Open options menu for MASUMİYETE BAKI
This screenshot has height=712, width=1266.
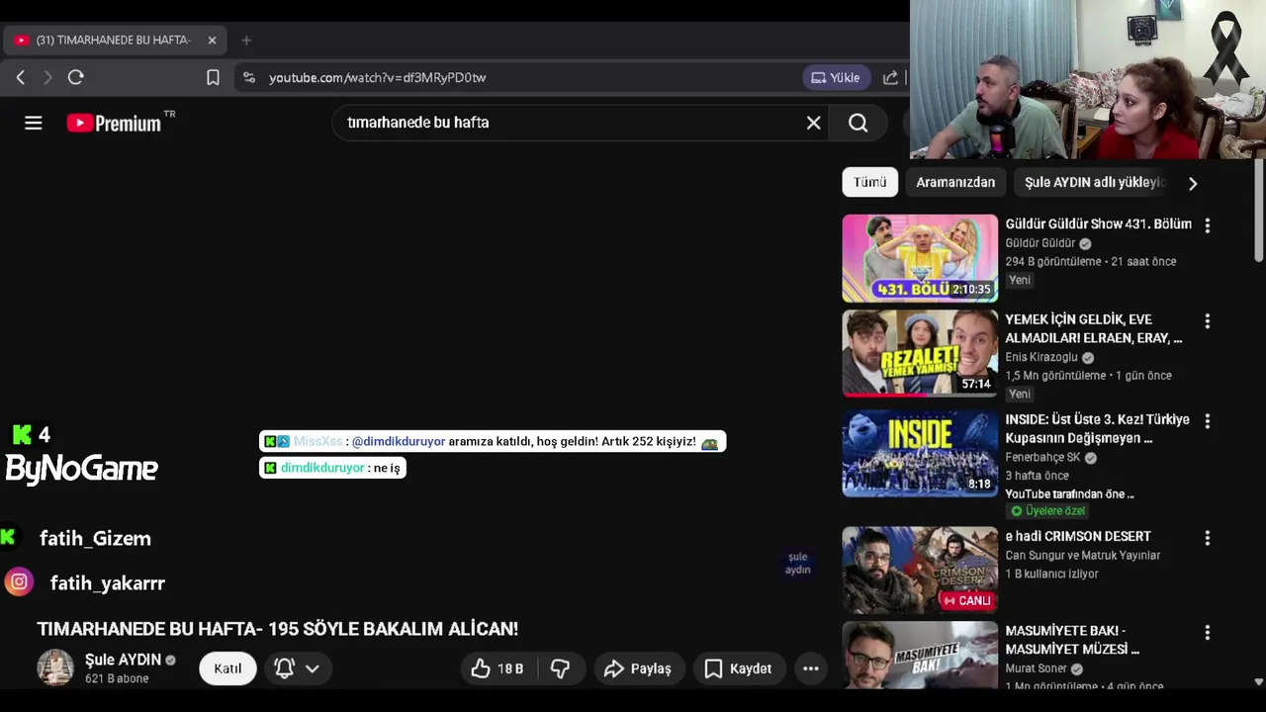pos(1207,632)
